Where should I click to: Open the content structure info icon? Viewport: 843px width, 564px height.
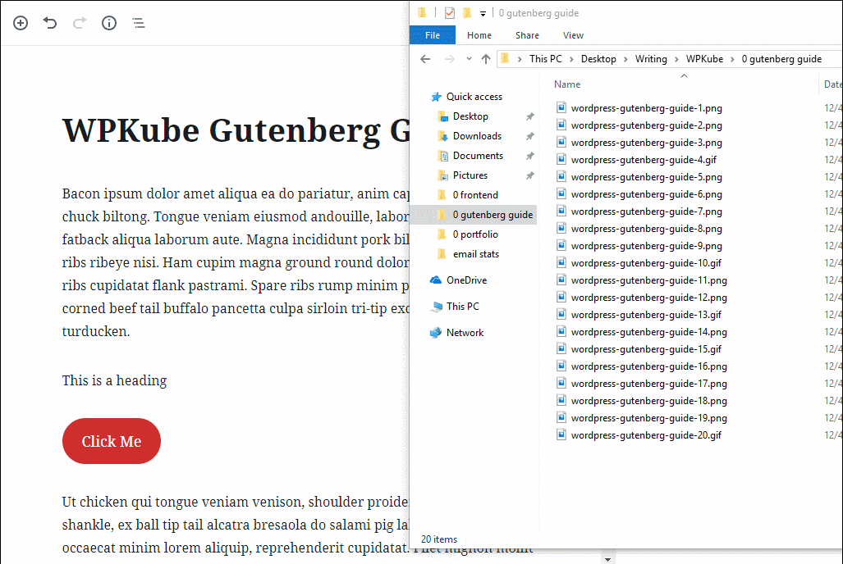pyautogui.click(x=109, y=23)
